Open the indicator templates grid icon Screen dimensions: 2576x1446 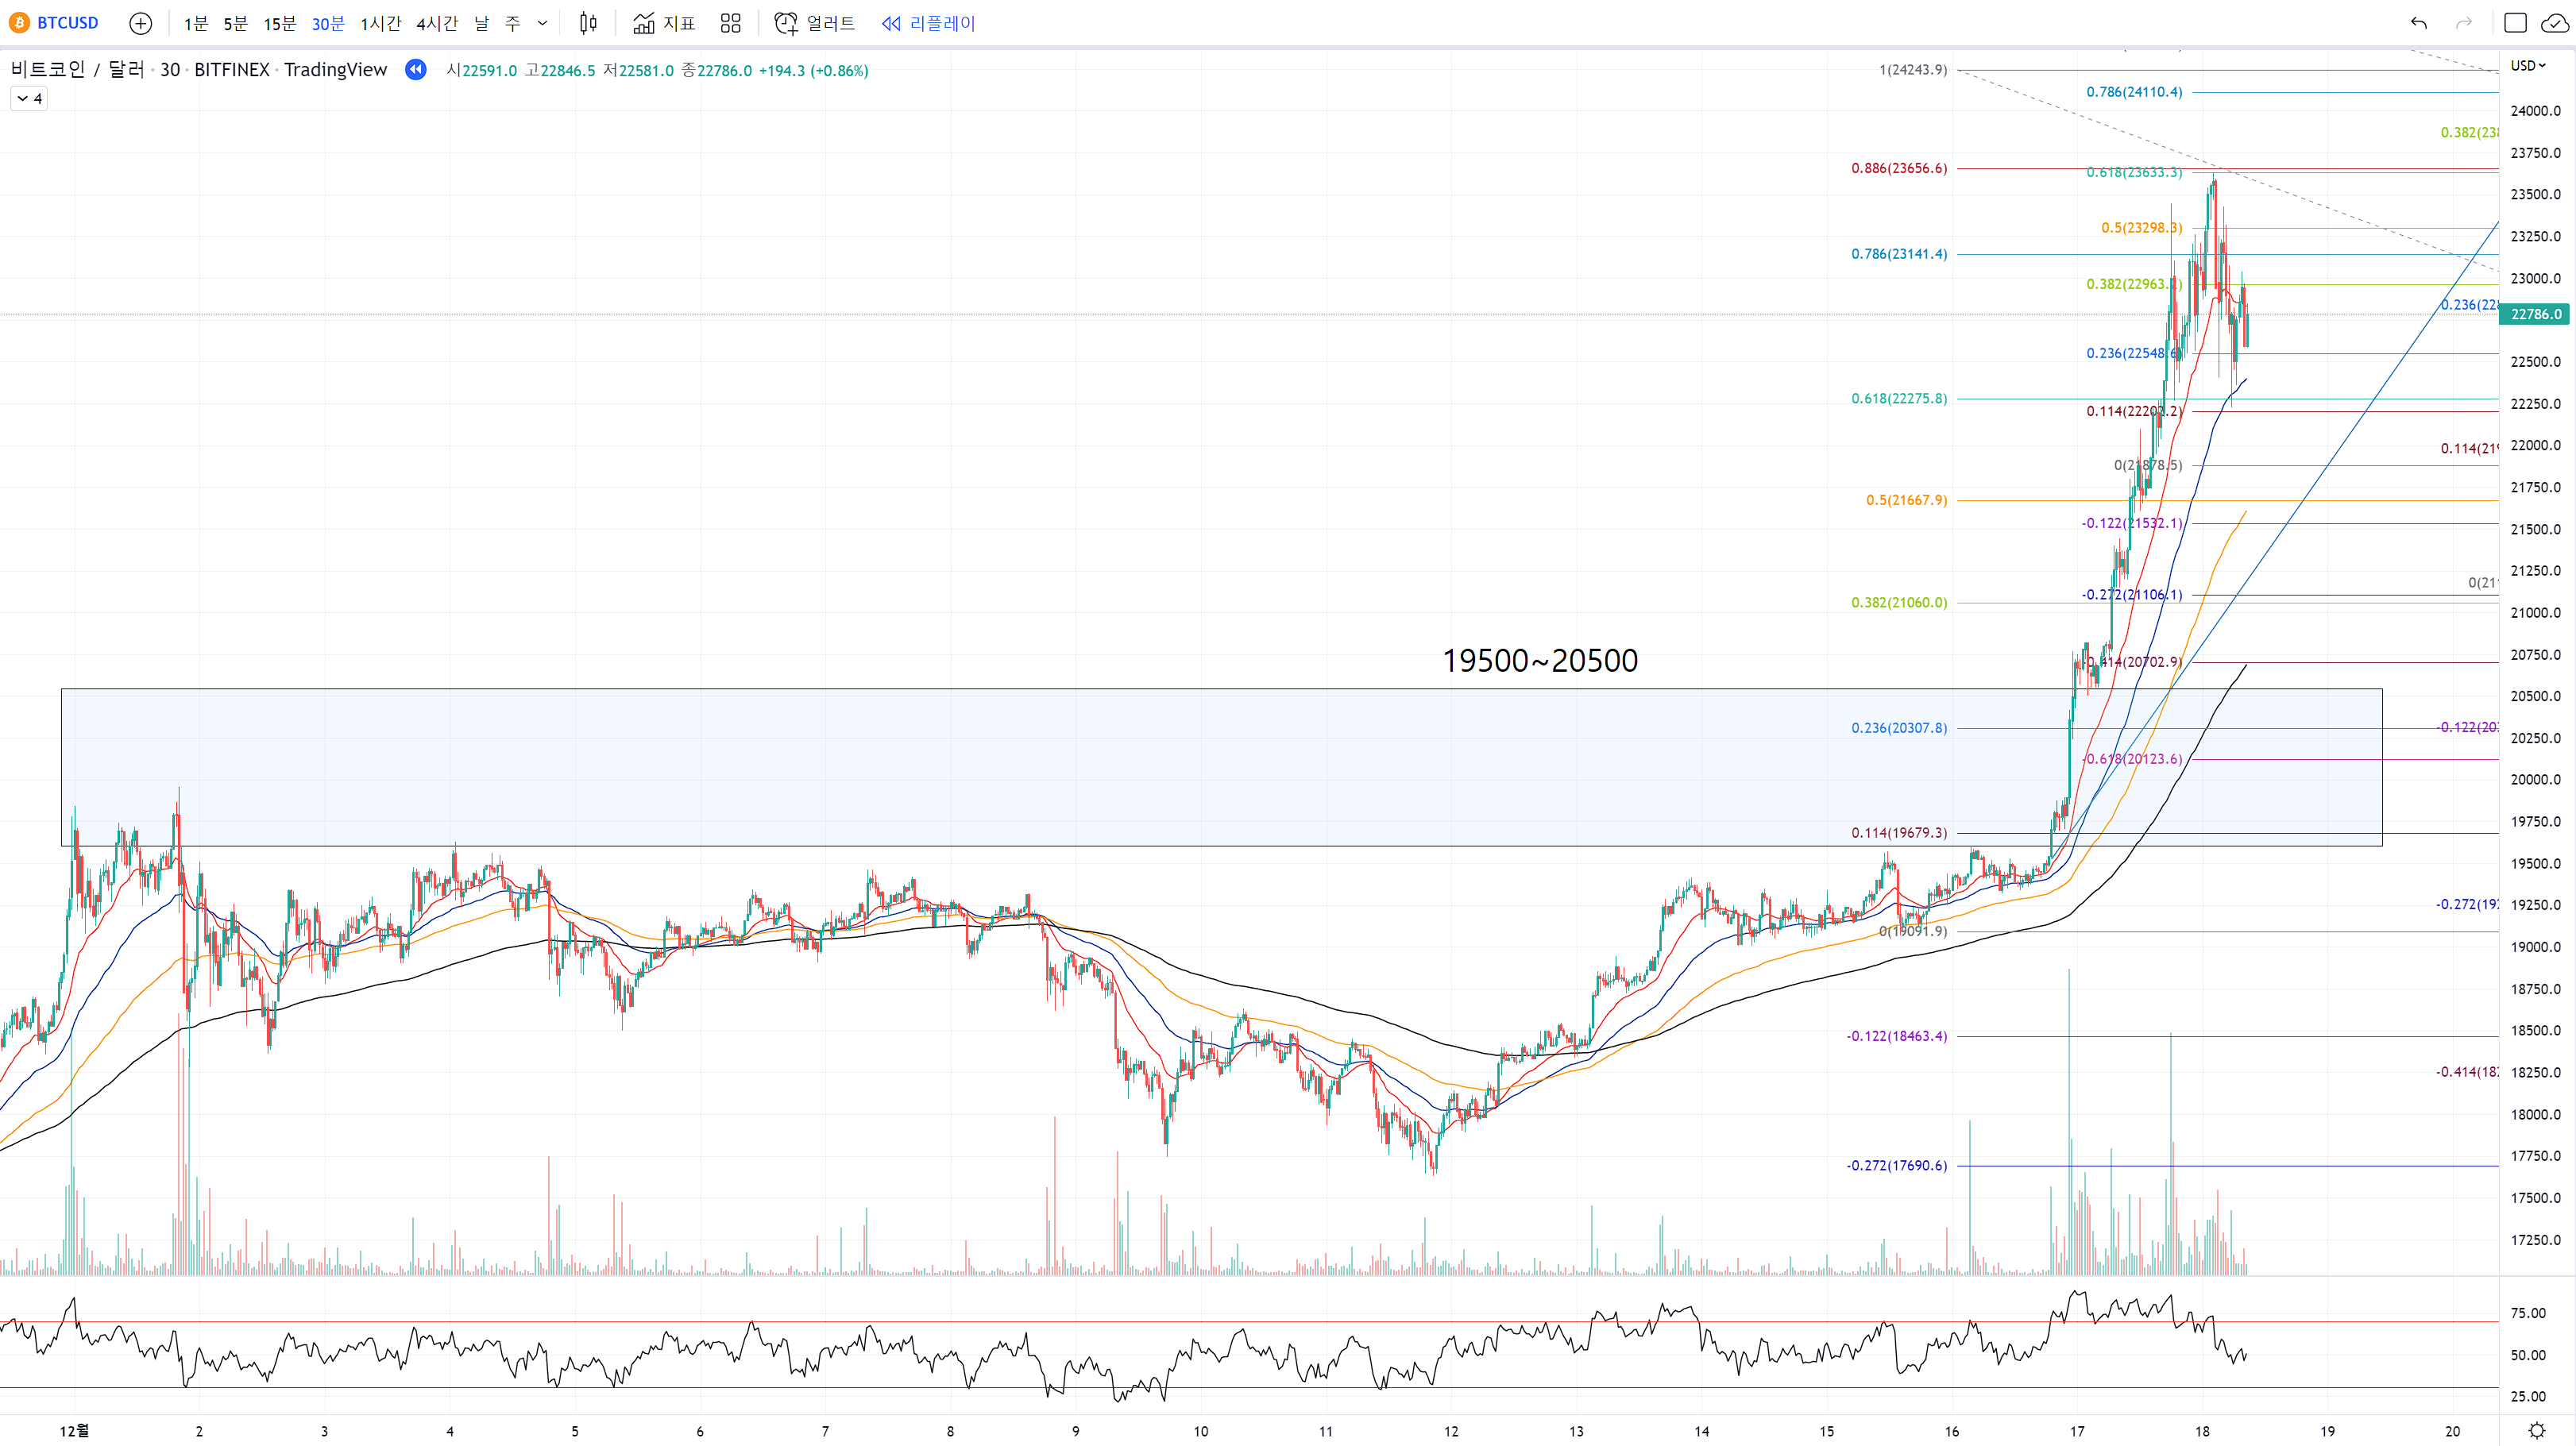click(731, 23)
